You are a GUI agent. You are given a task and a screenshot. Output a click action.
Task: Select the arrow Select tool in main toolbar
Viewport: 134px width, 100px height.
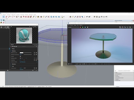point(4,17)
